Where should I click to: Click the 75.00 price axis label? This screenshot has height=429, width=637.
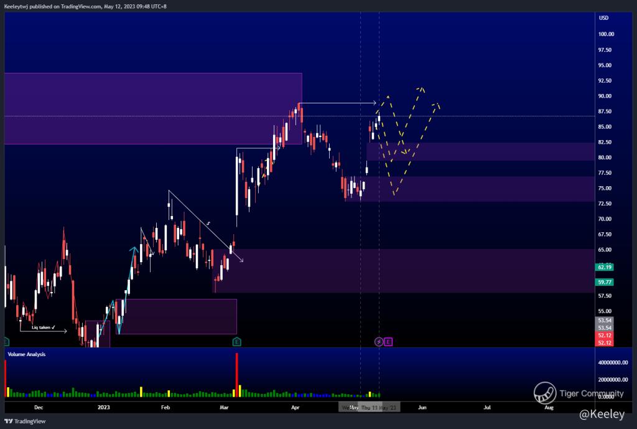click(605, 188)
